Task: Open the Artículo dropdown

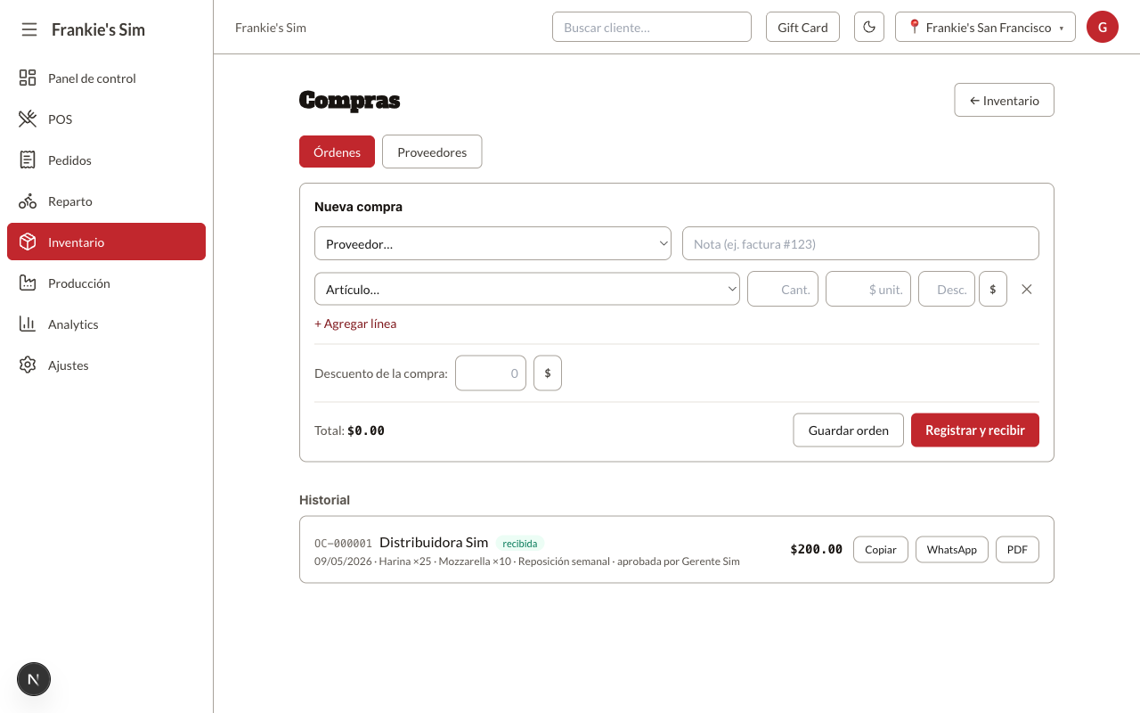Action: tap(527, 290)
